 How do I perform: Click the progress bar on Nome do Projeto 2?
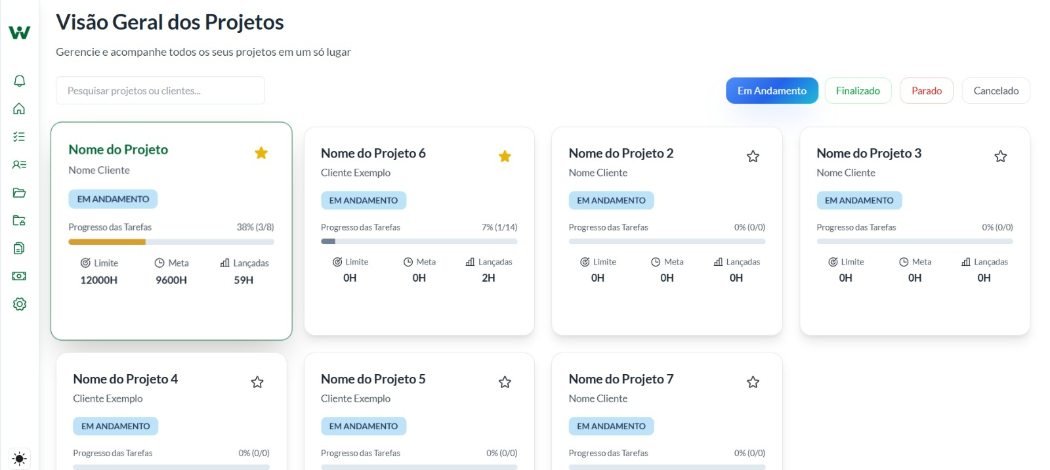coord(667,242)
